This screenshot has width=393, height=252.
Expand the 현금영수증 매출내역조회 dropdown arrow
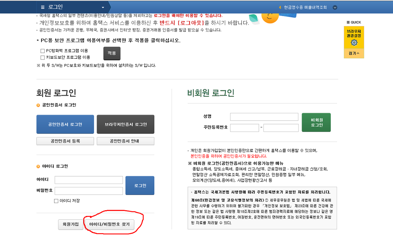pos(335,8)
